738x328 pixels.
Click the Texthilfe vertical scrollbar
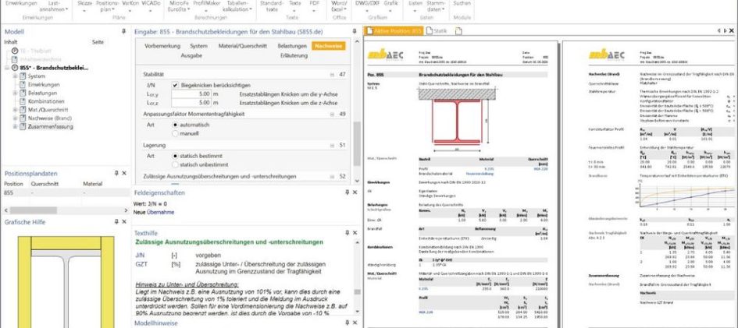coord(357,277)
